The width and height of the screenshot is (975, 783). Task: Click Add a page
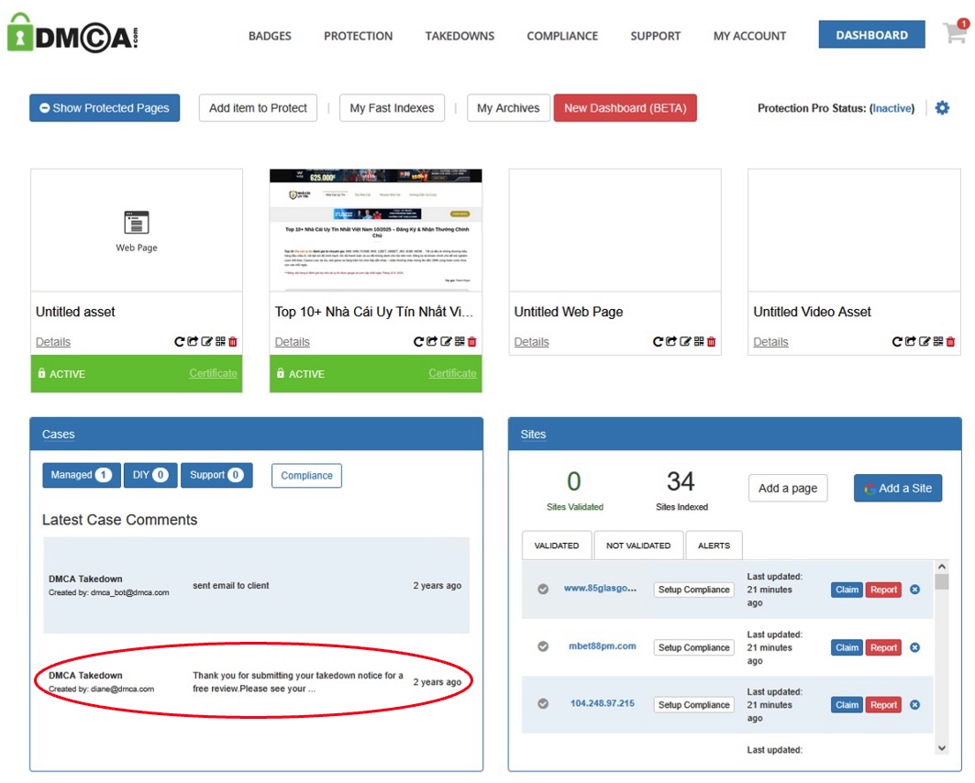788,489
